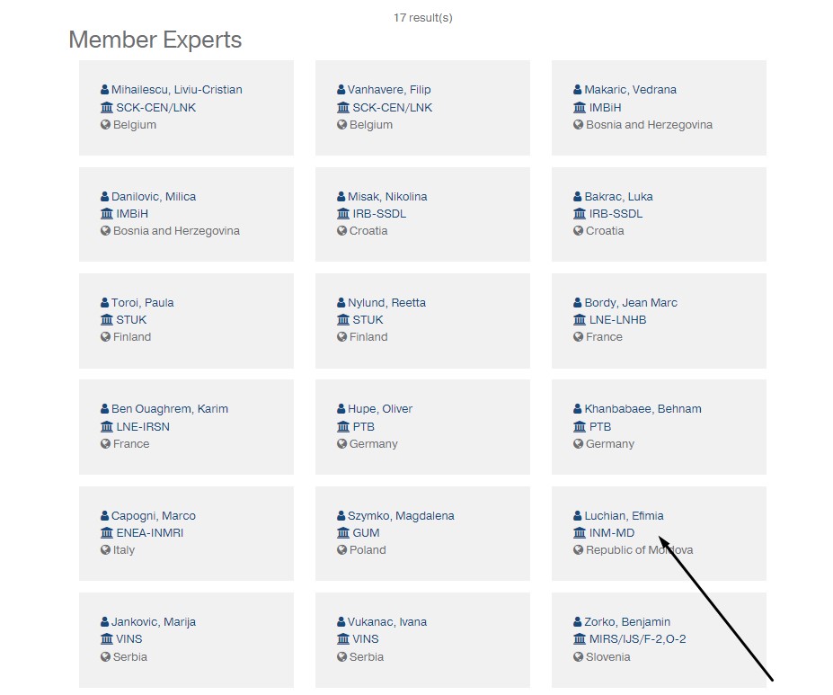Open Khanbabaee, Behnam profile link
This screenshot has height=695, width=833.
point(642,409)
